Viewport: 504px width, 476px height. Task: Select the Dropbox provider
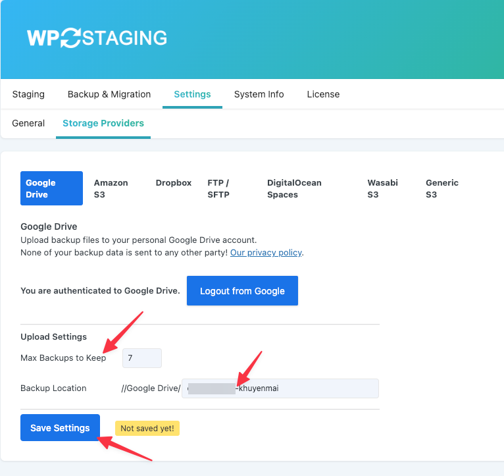174,182
